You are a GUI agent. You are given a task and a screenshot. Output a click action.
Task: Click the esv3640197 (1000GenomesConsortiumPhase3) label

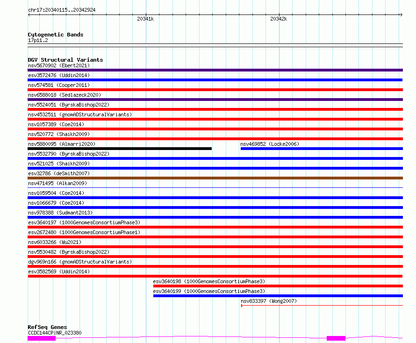pyautogui.click(x=84, y=222)
